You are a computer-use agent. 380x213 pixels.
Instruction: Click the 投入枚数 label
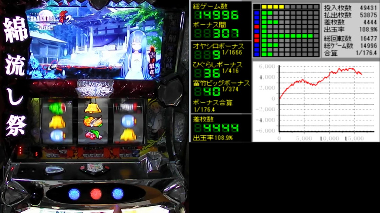(338, 7)
